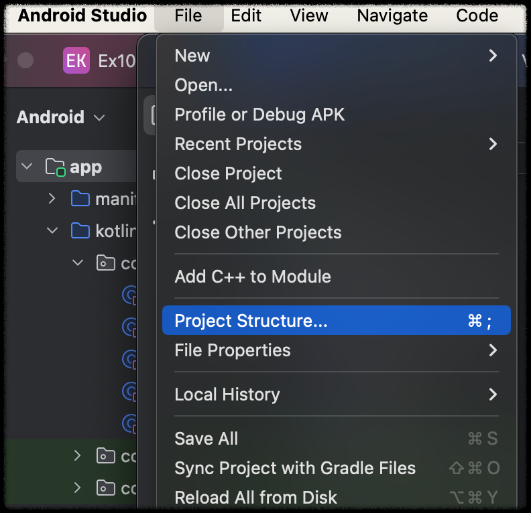The image size is (531, 513).
Task: Choose Profile or Debug APK
Action: pos(337,115)
